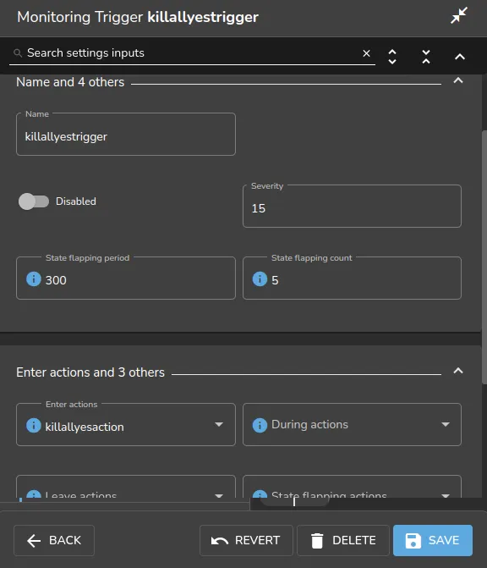Click the Enter actions and 3 others heading
This screenshot has width=487, height=568.
pyautogui.click(x=90, y=372)
